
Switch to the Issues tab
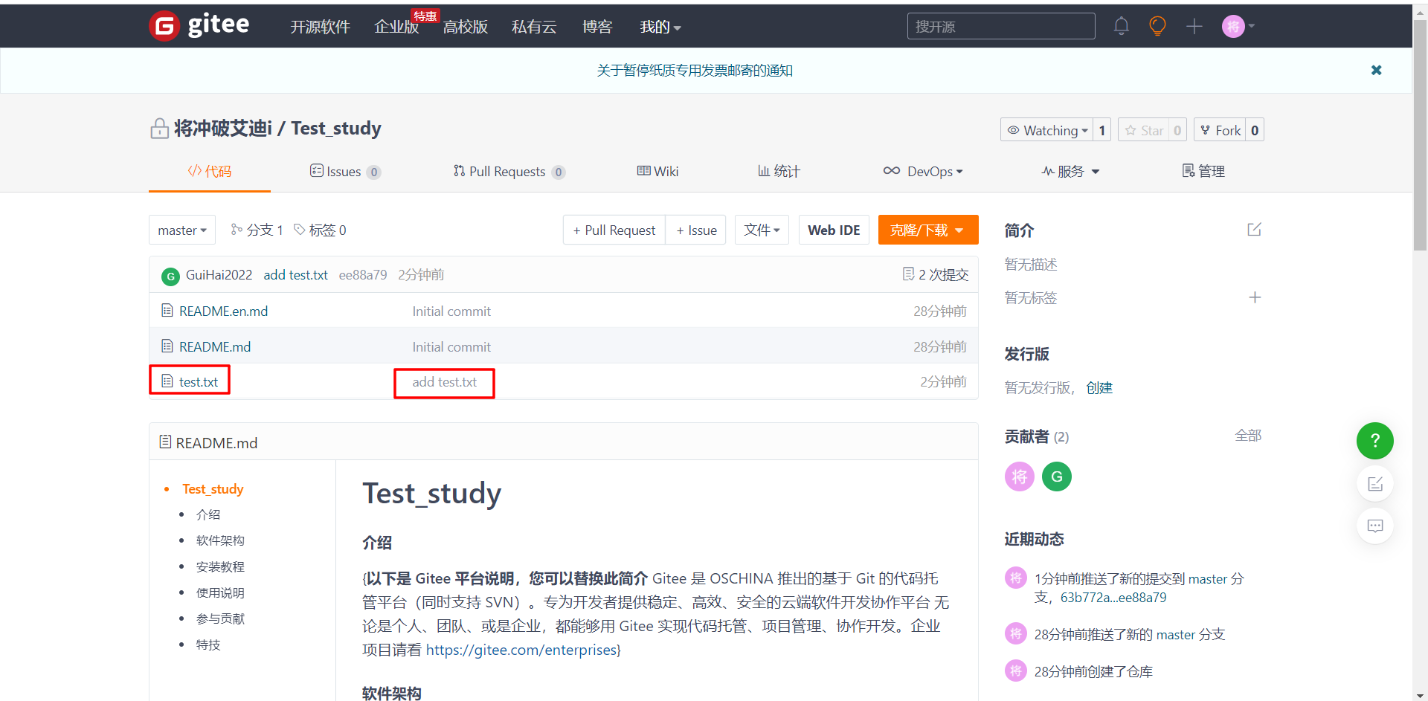345,172
